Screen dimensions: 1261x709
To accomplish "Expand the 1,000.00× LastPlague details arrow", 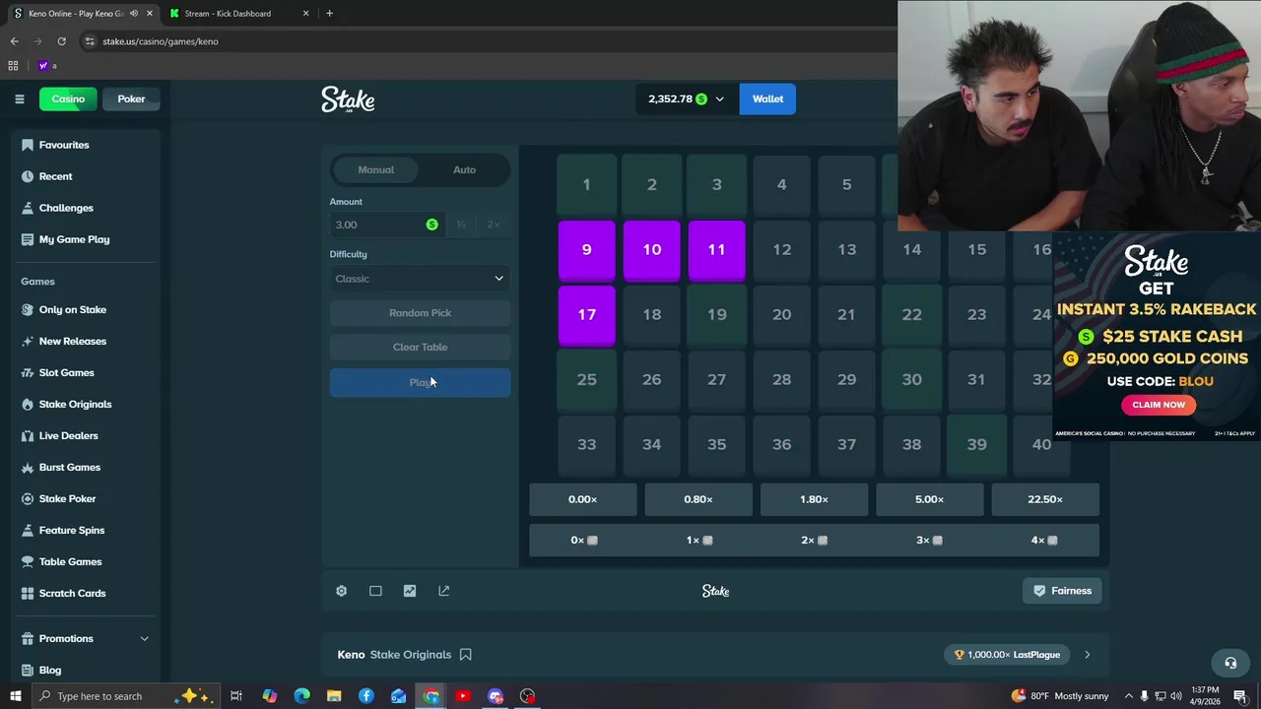I will click(1088, 655).
